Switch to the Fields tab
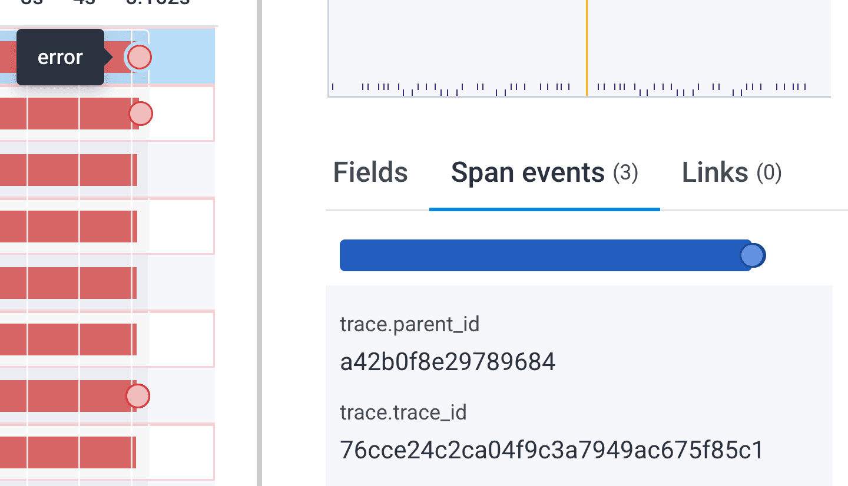This screenshot has width=848, height=486. (370, 172)
